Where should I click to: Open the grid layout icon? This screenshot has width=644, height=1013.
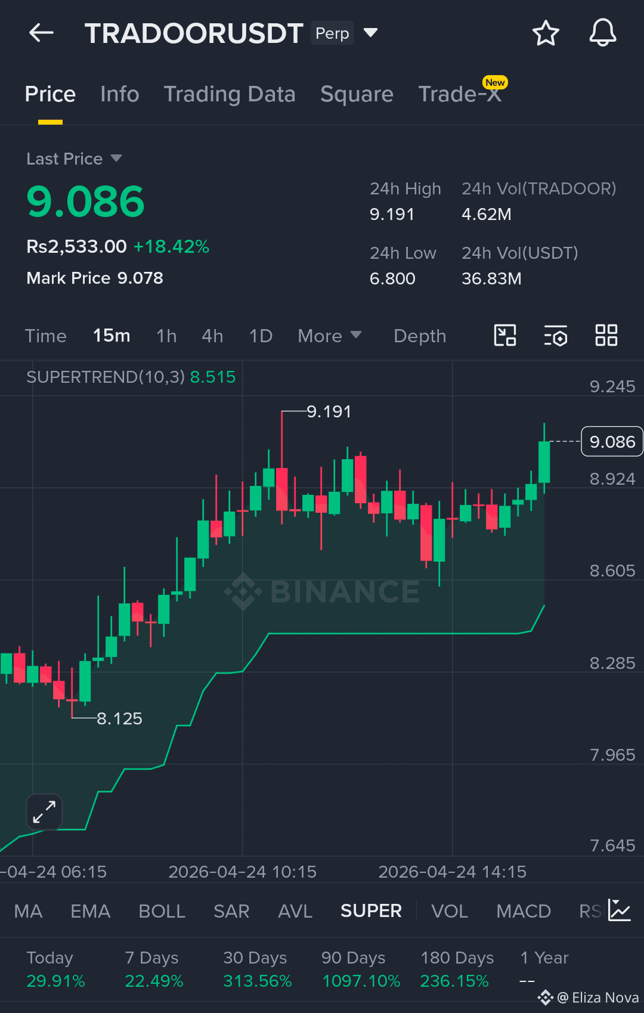pos(606,336)
